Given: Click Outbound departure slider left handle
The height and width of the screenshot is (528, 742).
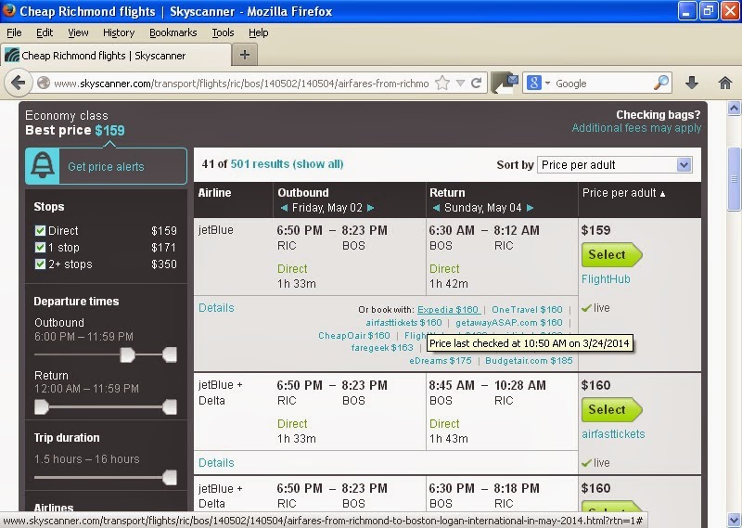Looking at the screenshot, I should 127,354.
